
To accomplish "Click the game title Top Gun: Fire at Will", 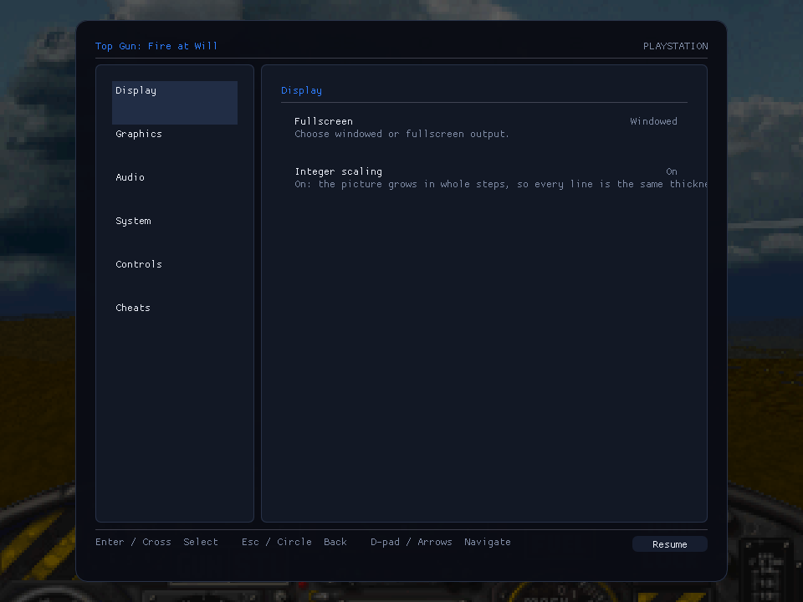I will tap(156, 46).
